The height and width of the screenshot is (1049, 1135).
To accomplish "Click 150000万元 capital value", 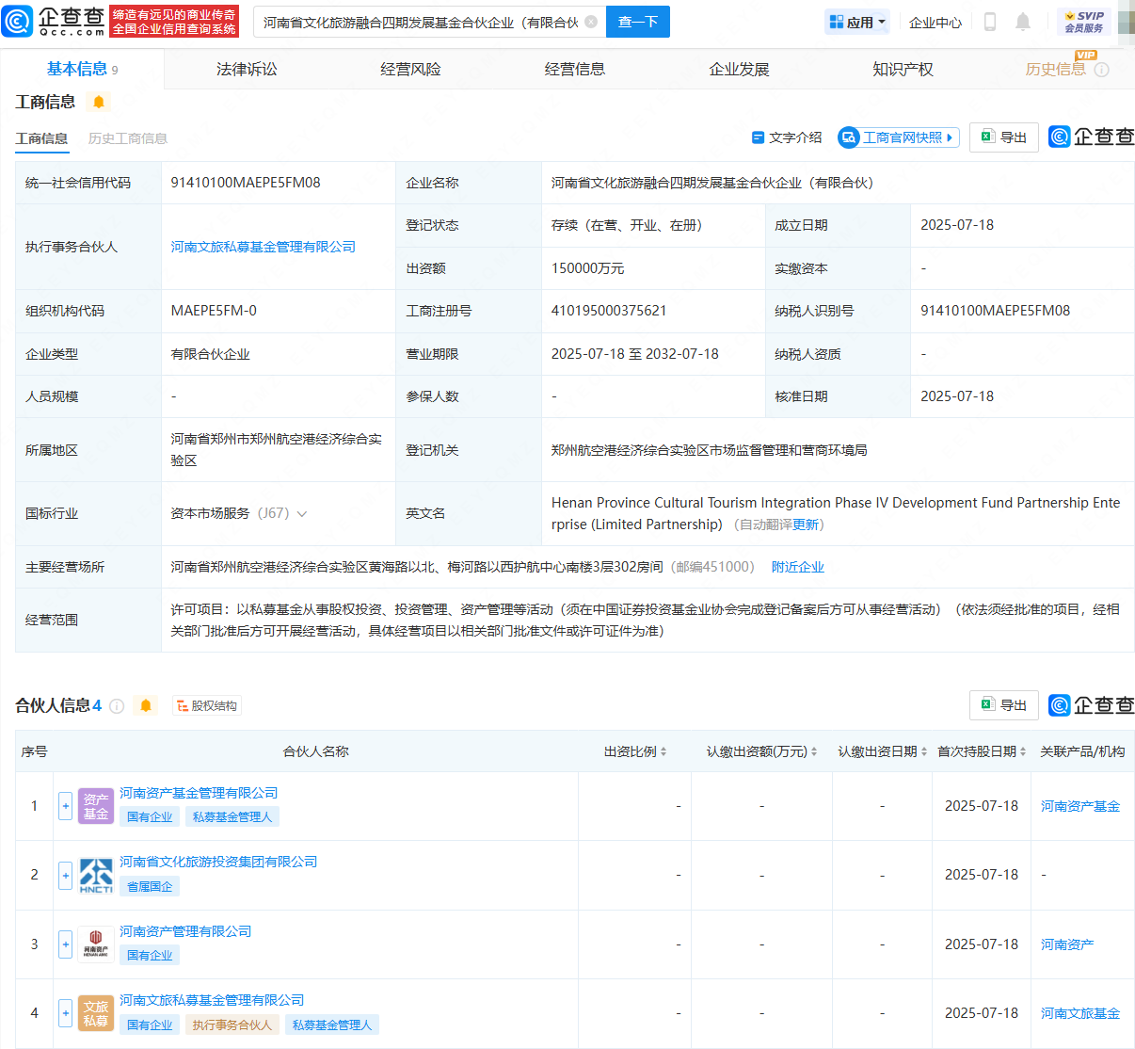I will (587, 268).
